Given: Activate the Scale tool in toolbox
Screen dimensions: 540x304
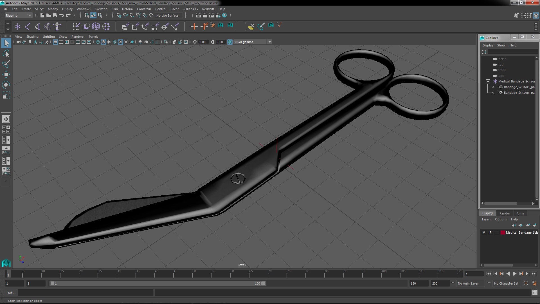Looking at the screenshot, I should 6,95.
